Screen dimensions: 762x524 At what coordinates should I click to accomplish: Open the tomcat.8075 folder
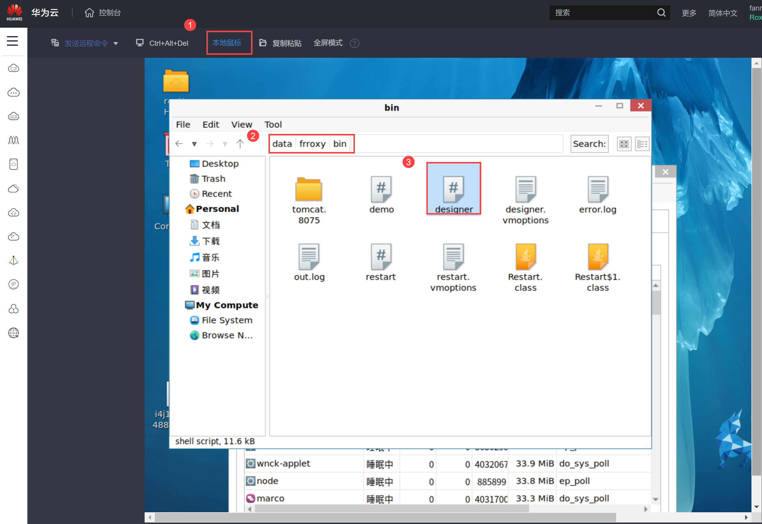pos(308,190)
